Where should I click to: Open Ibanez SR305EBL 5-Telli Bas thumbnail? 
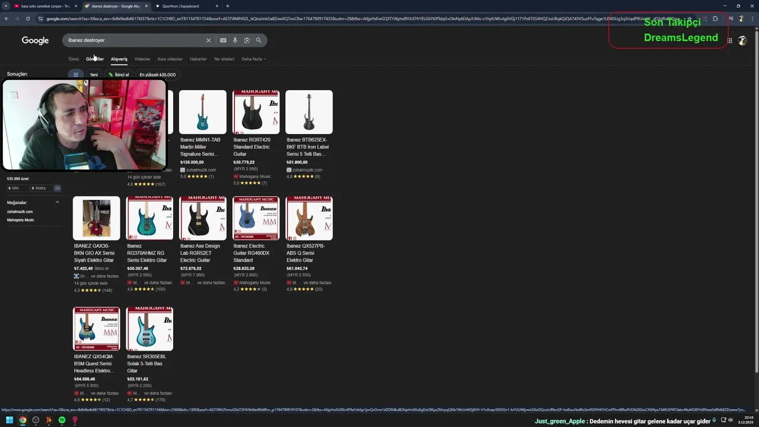click(x=149, y=329)
